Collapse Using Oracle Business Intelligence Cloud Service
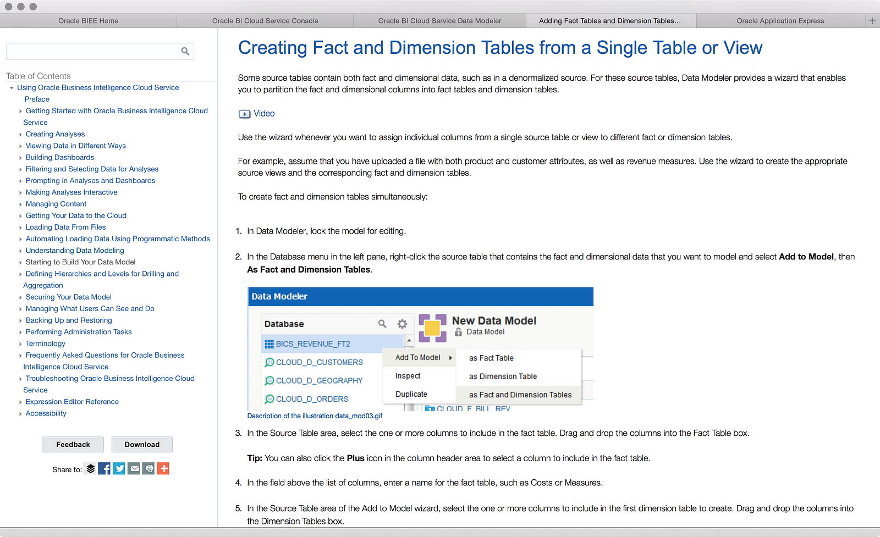 point(12,88)
